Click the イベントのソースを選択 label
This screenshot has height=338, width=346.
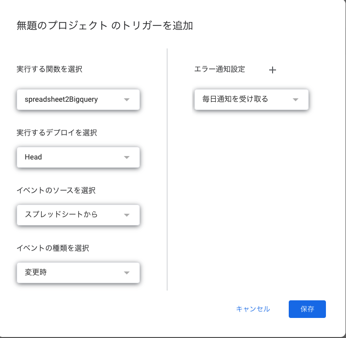(57, 190)
